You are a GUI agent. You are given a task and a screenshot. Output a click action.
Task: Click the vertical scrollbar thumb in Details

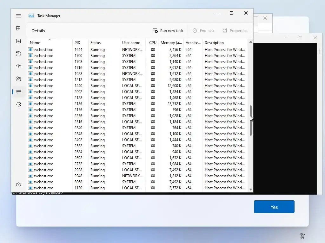[x=251, y=121]
